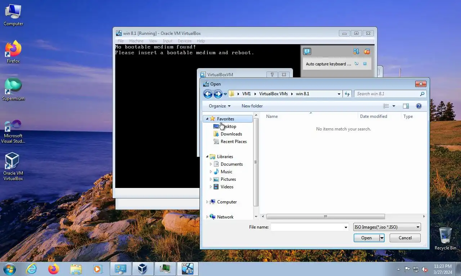Select Network in the navigation pane
Screen dimensions: 461x276
(225, 217)
